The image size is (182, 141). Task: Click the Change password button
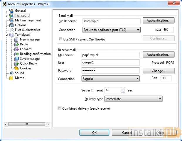(x=159, y=71)
